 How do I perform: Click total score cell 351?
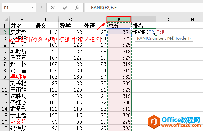point(119,32)
